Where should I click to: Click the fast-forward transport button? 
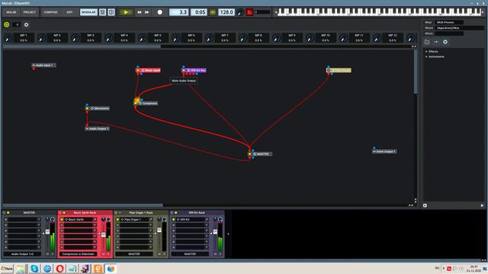[x=147, y=12]
